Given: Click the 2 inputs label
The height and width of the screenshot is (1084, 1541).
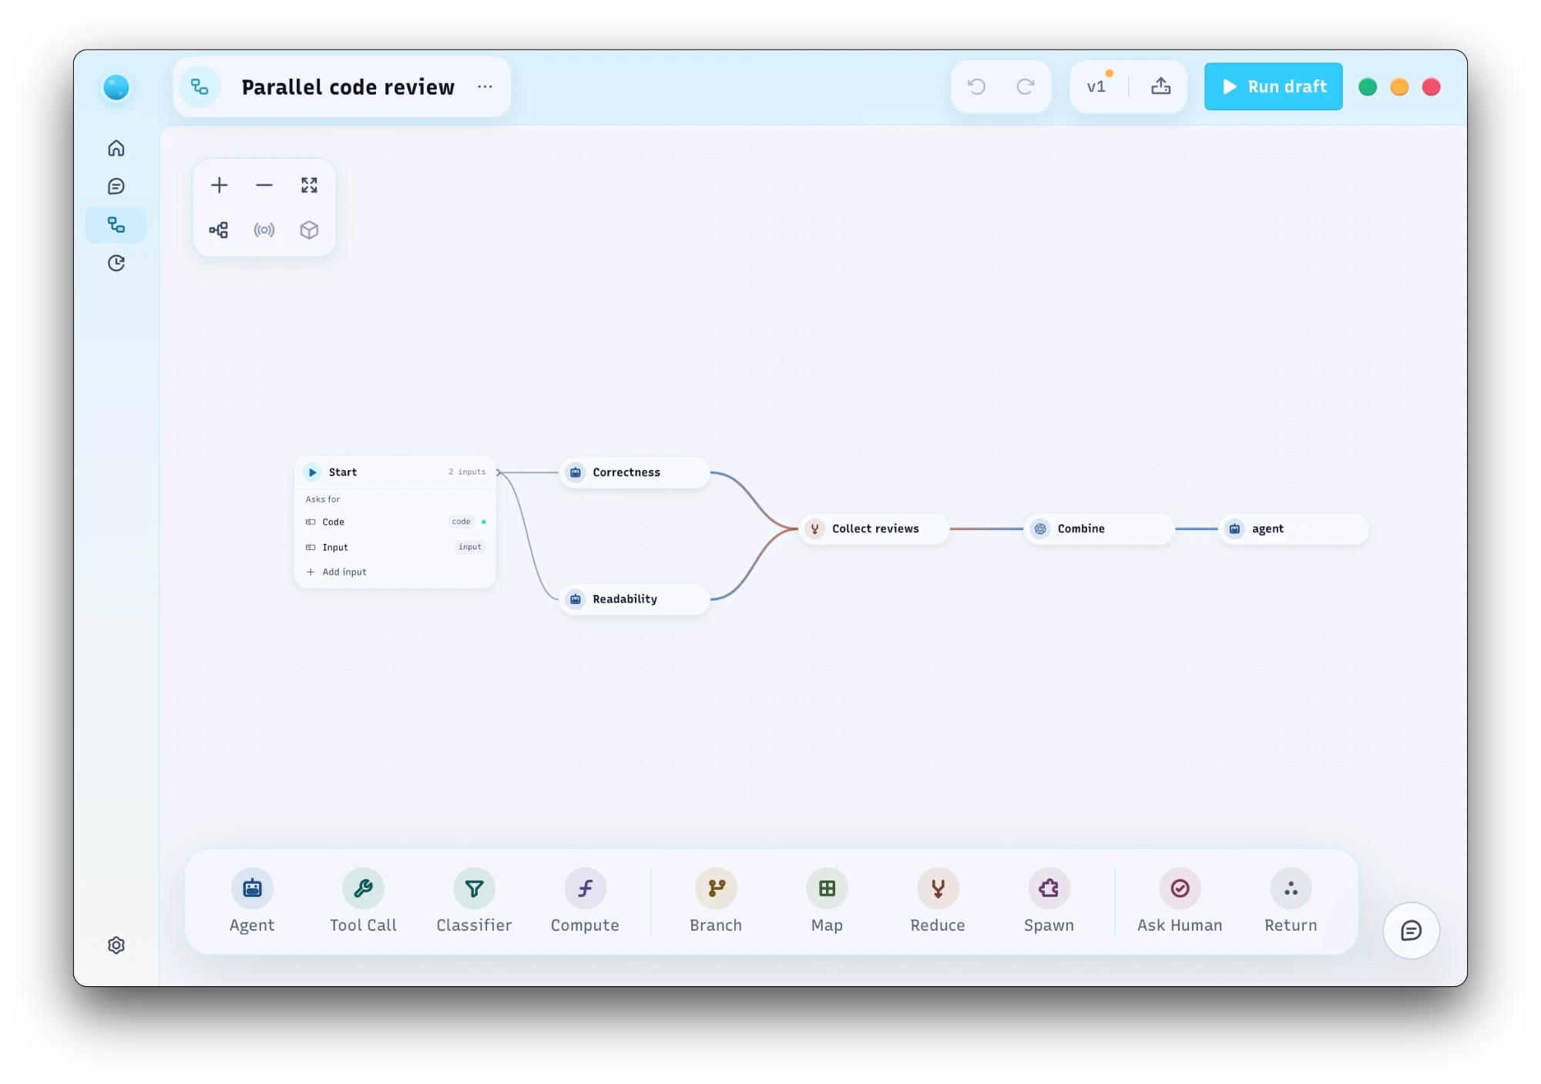Looking at the screenshot, I should (x=467, y=472).
